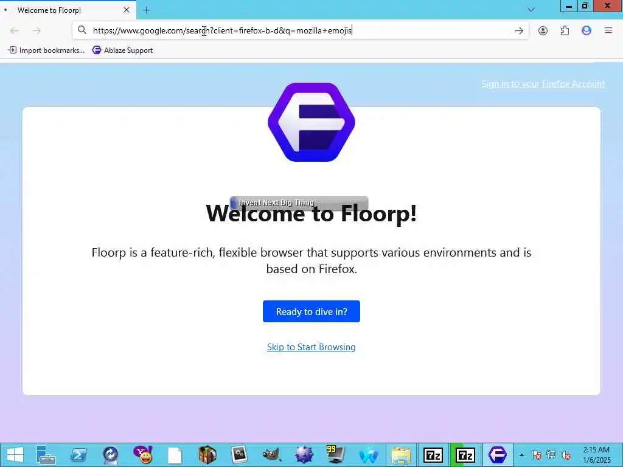
Task: Click the Floorp hexagon logo image
Action: [311, 122]
